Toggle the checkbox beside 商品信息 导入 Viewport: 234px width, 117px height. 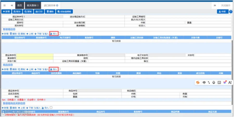tap(59, 69)
